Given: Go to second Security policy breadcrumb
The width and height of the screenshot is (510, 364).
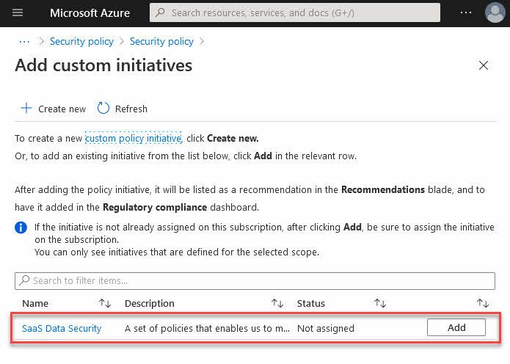Looking at the screenshot, I should pos(161,41).
